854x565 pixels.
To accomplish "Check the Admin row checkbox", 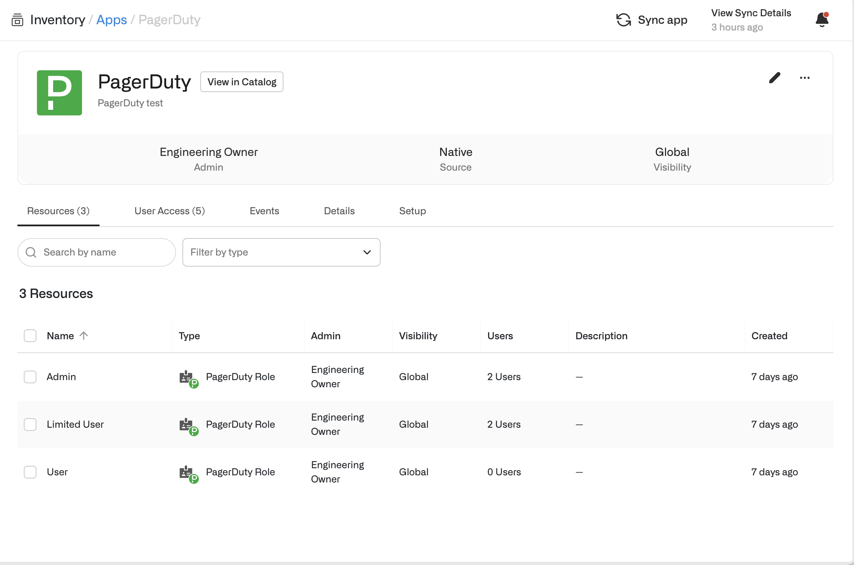I will coord(30,377).
